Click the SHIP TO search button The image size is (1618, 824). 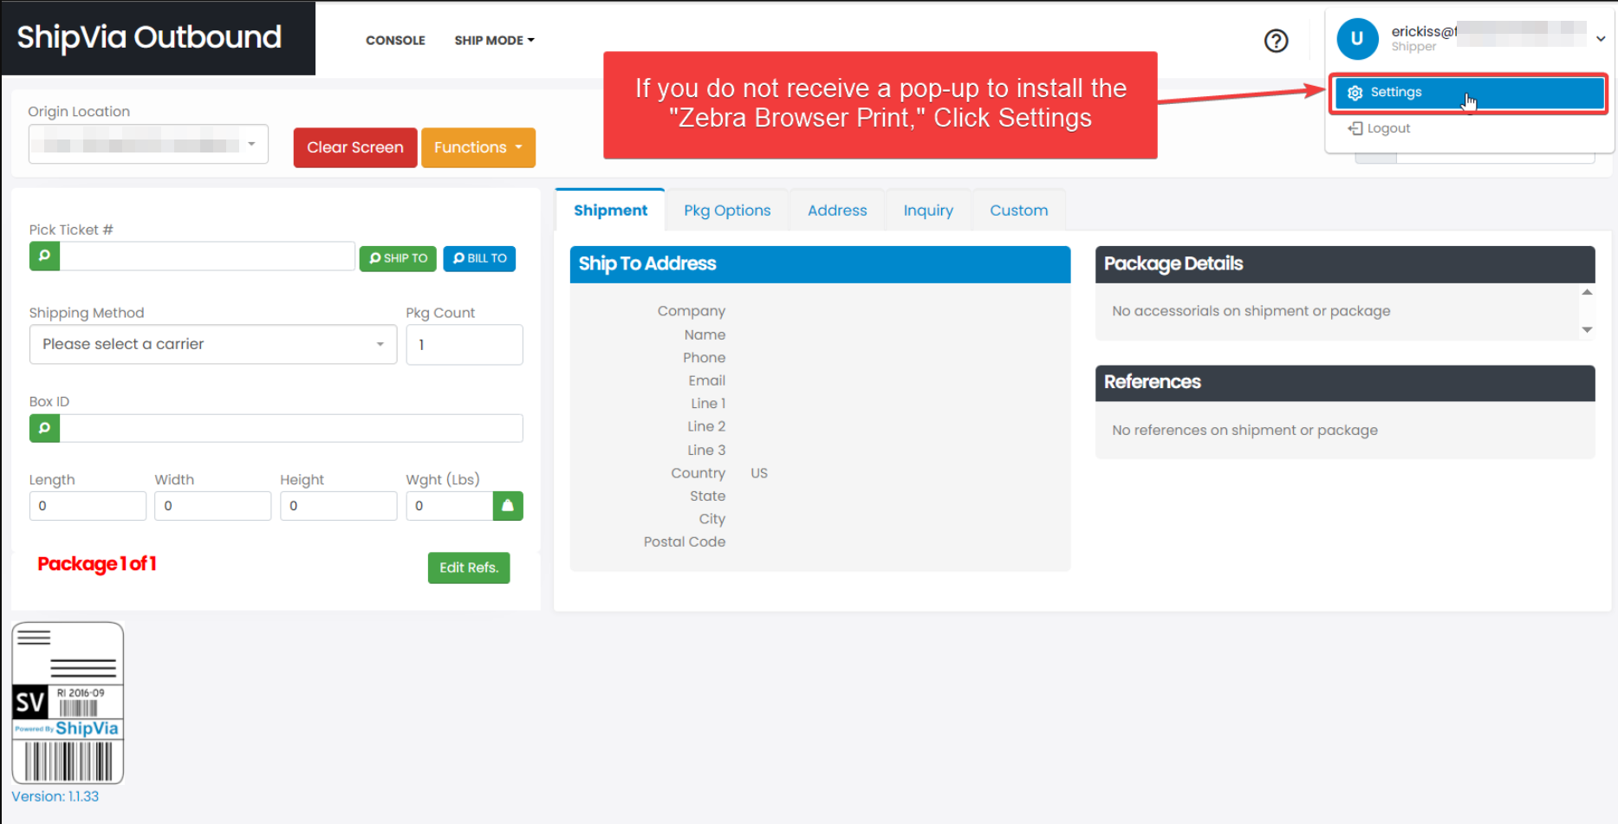point(398,258)
